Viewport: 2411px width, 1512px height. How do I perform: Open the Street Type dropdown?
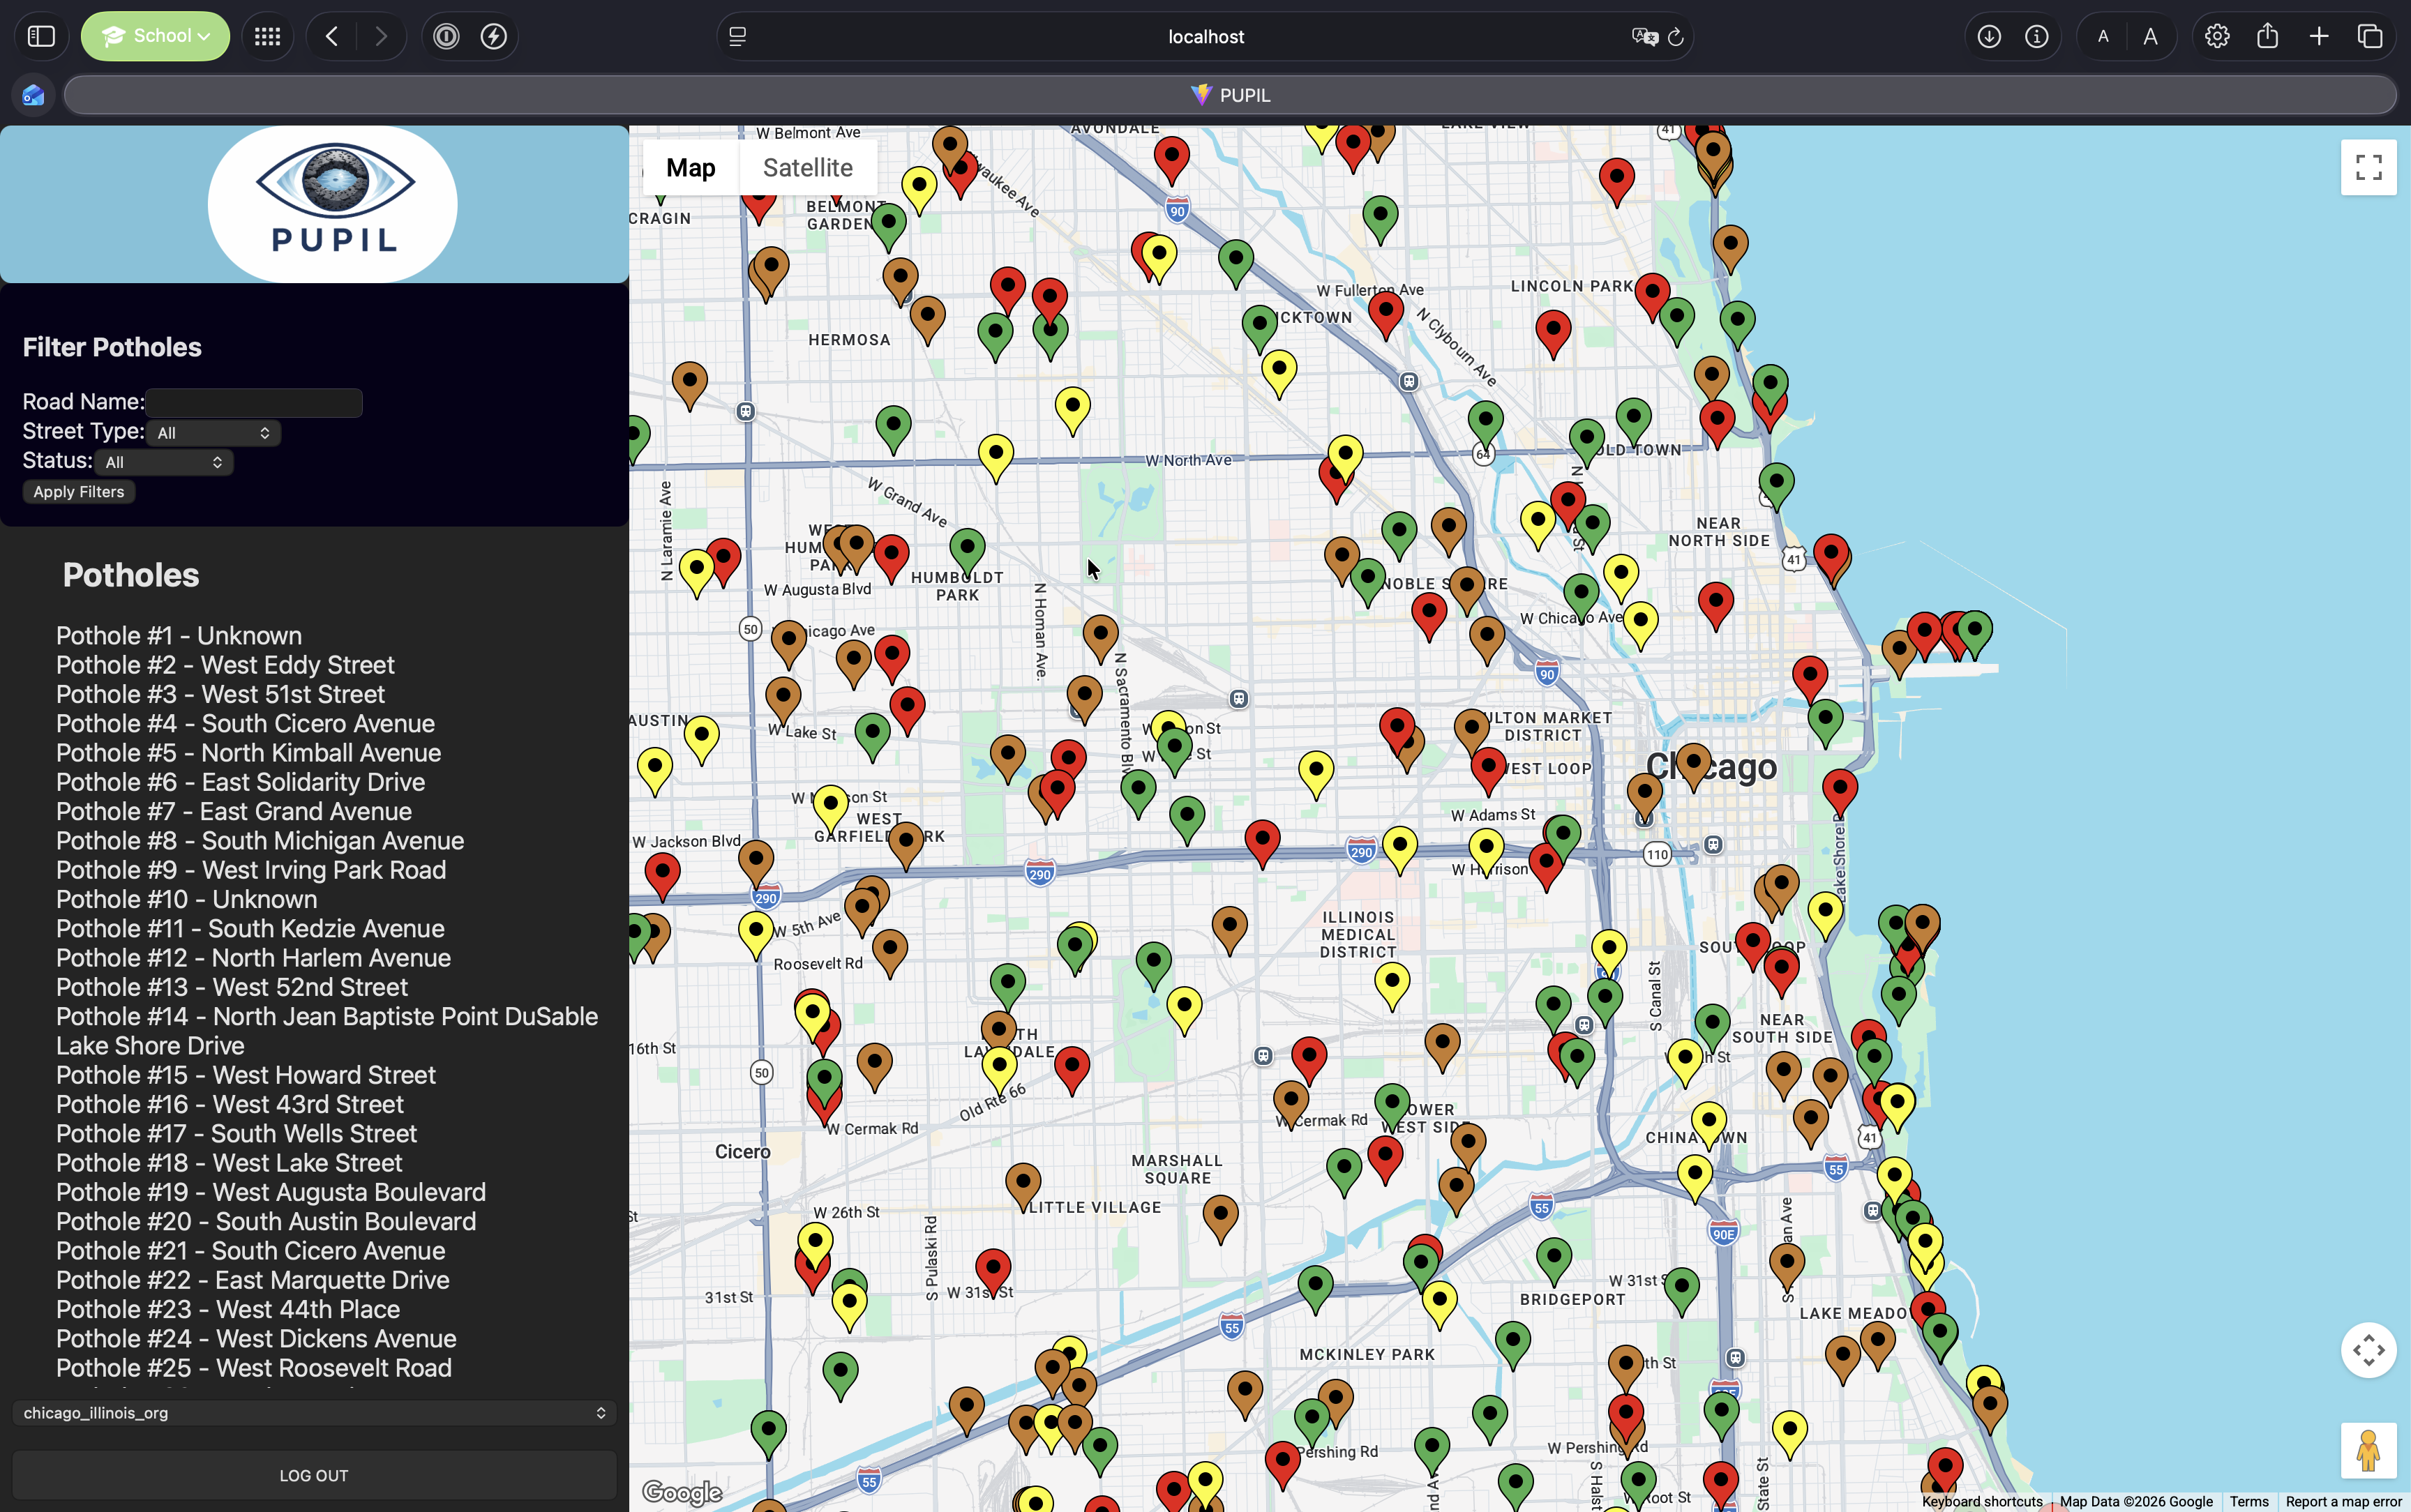pyautogui.click(x=213, y=433)
